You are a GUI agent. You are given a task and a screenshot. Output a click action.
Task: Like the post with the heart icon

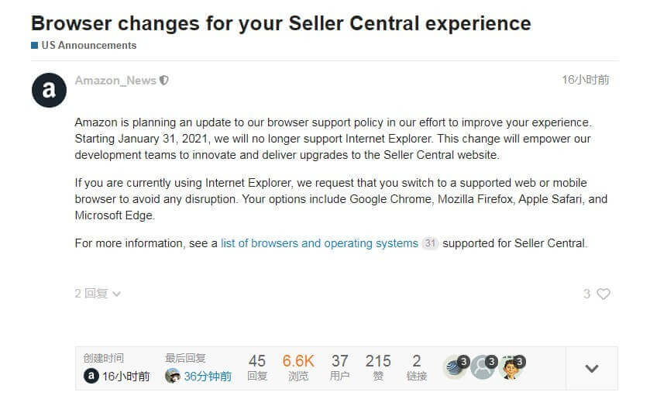click(x=604, y=294)
